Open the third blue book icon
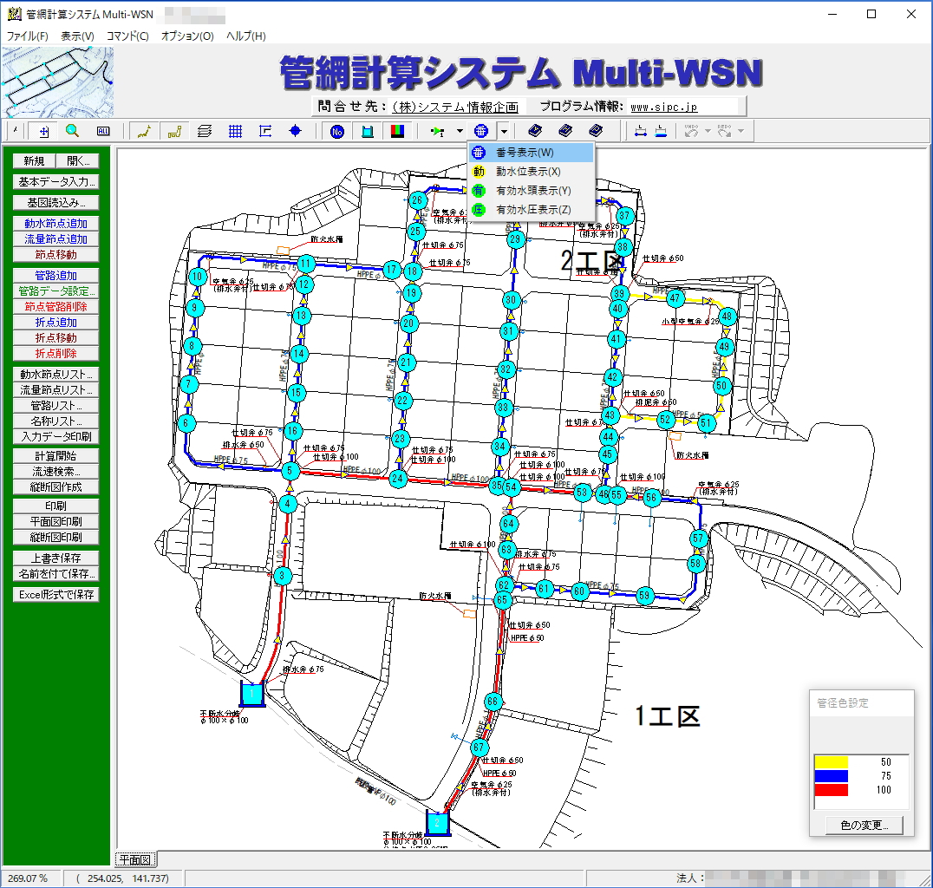Image resolution: width=933 pixels, height=888 pixels. click(x=596, y=131)
